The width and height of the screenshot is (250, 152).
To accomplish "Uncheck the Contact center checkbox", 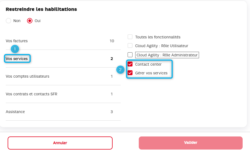I will 130,64.
